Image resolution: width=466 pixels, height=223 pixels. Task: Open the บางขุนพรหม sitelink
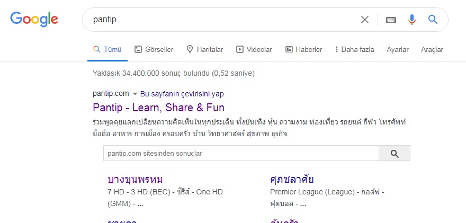click(x=135, y=180)
